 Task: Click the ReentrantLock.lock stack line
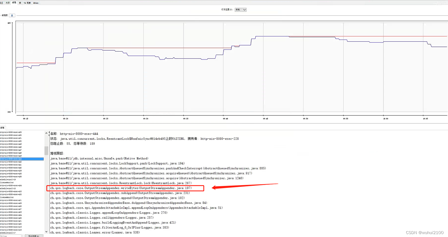(121, 183)
